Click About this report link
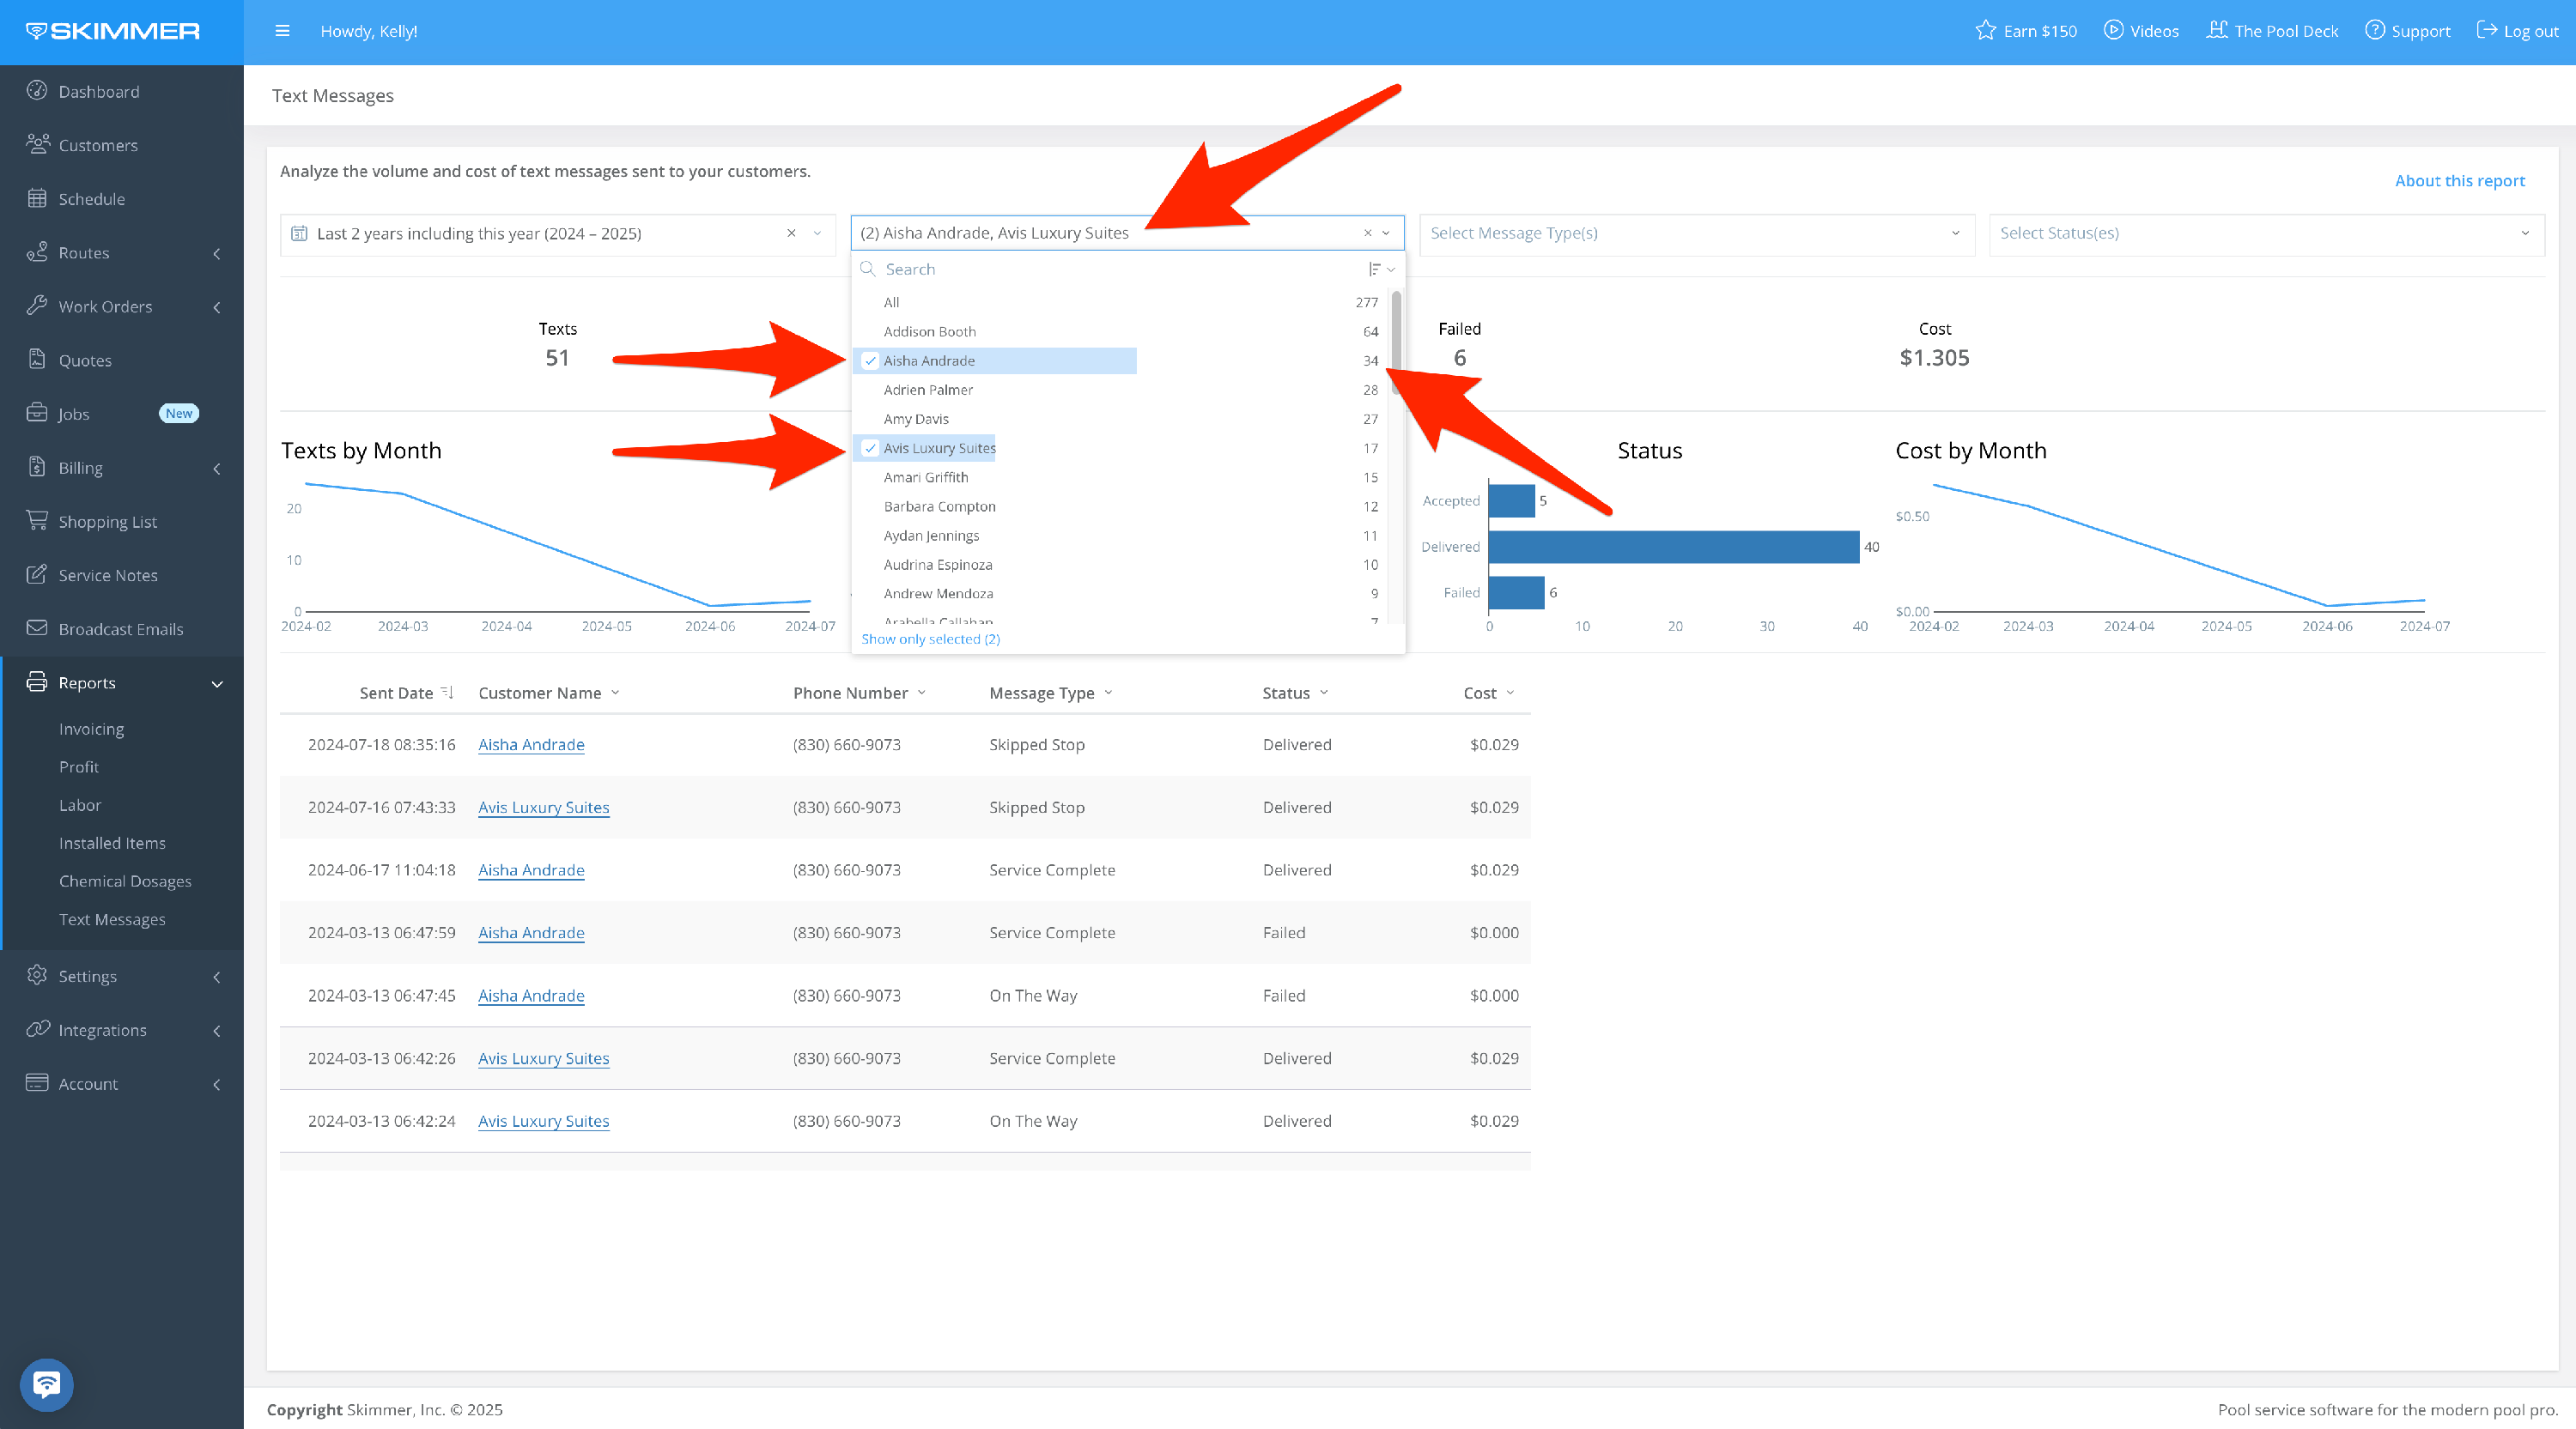 [x=2459, y=180]
